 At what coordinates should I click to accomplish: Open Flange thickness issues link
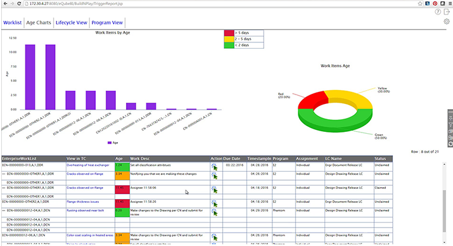click(83, 202)
